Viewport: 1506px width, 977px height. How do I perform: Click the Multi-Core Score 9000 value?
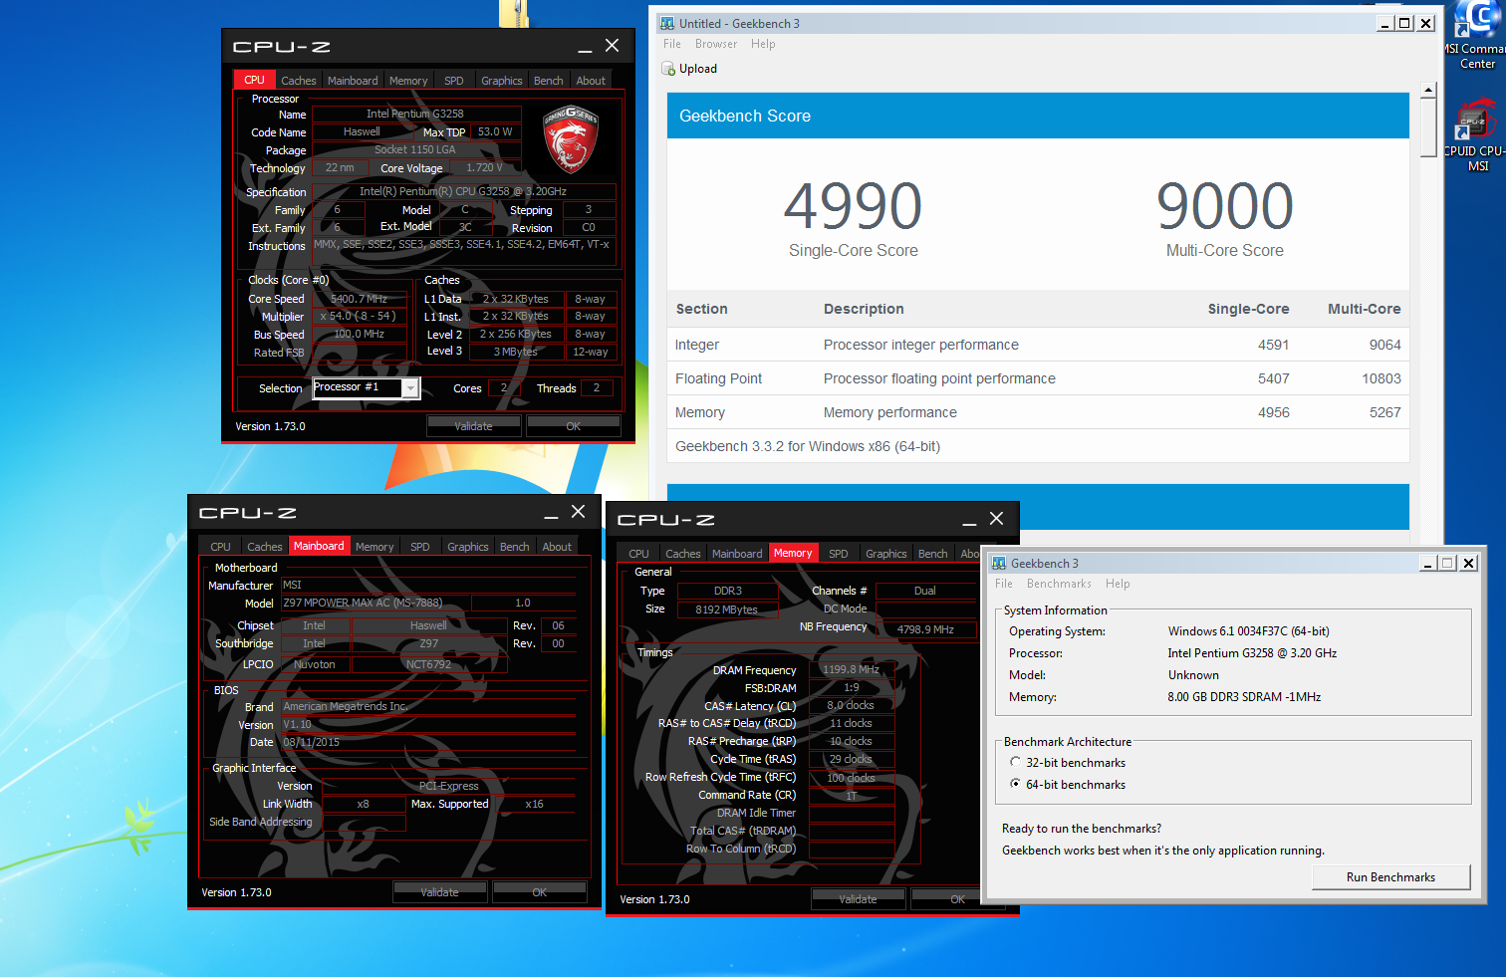pyautogui.click(x=1224, y=206)
